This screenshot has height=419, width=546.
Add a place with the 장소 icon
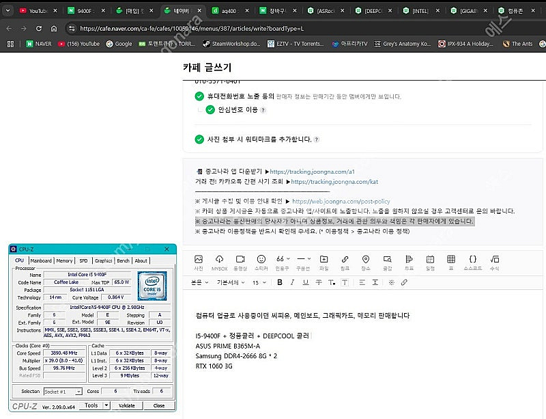pos(366,262)
